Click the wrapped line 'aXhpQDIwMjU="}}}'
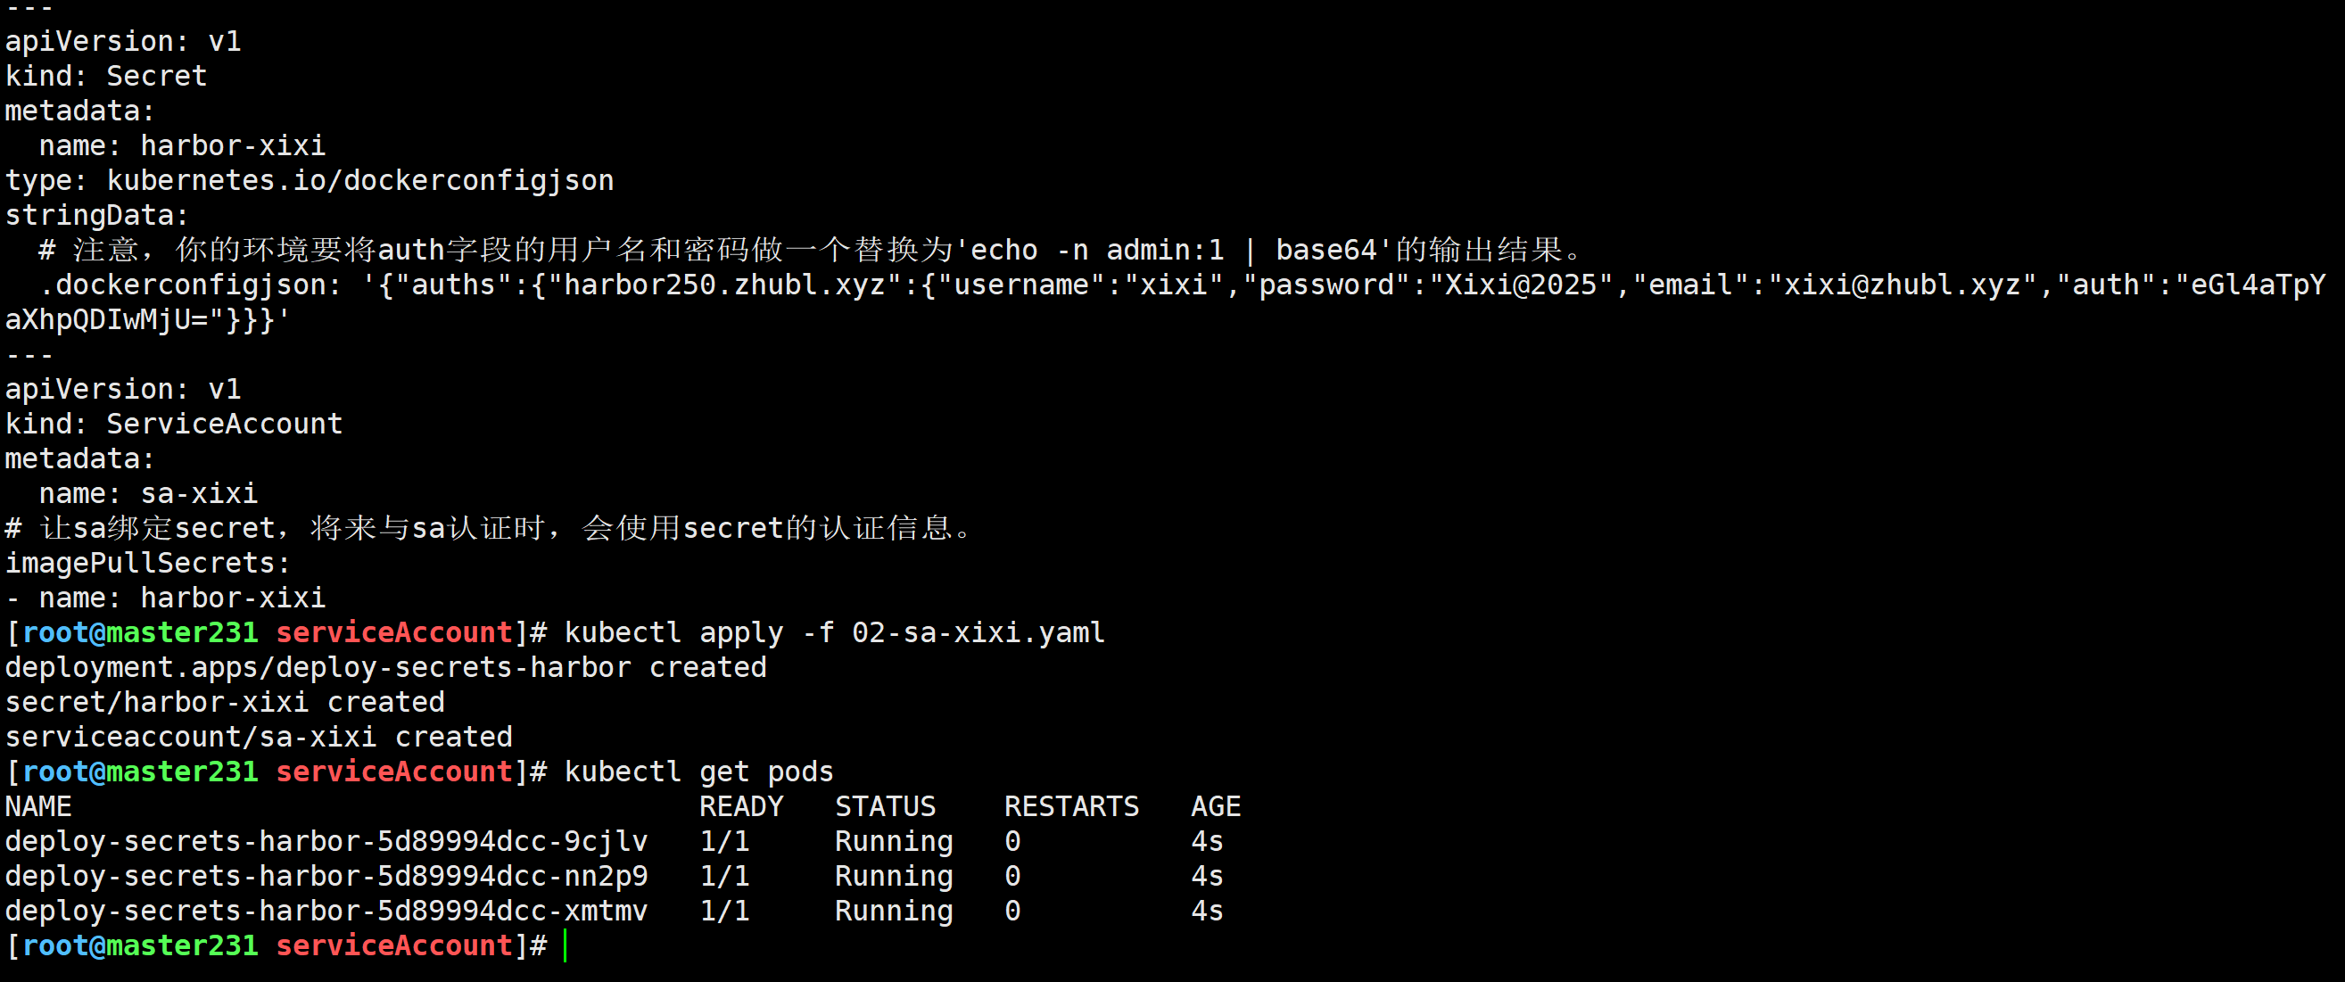2345x982 pixels. [x=147, y=319]
